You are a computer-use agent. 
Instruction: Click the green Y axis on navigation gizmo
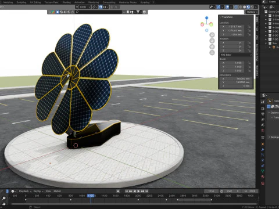(x=211, y=24)
